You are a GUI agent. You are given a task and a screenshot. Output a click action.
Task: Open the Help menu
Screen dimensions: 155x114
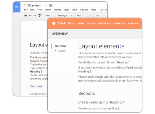94,10
